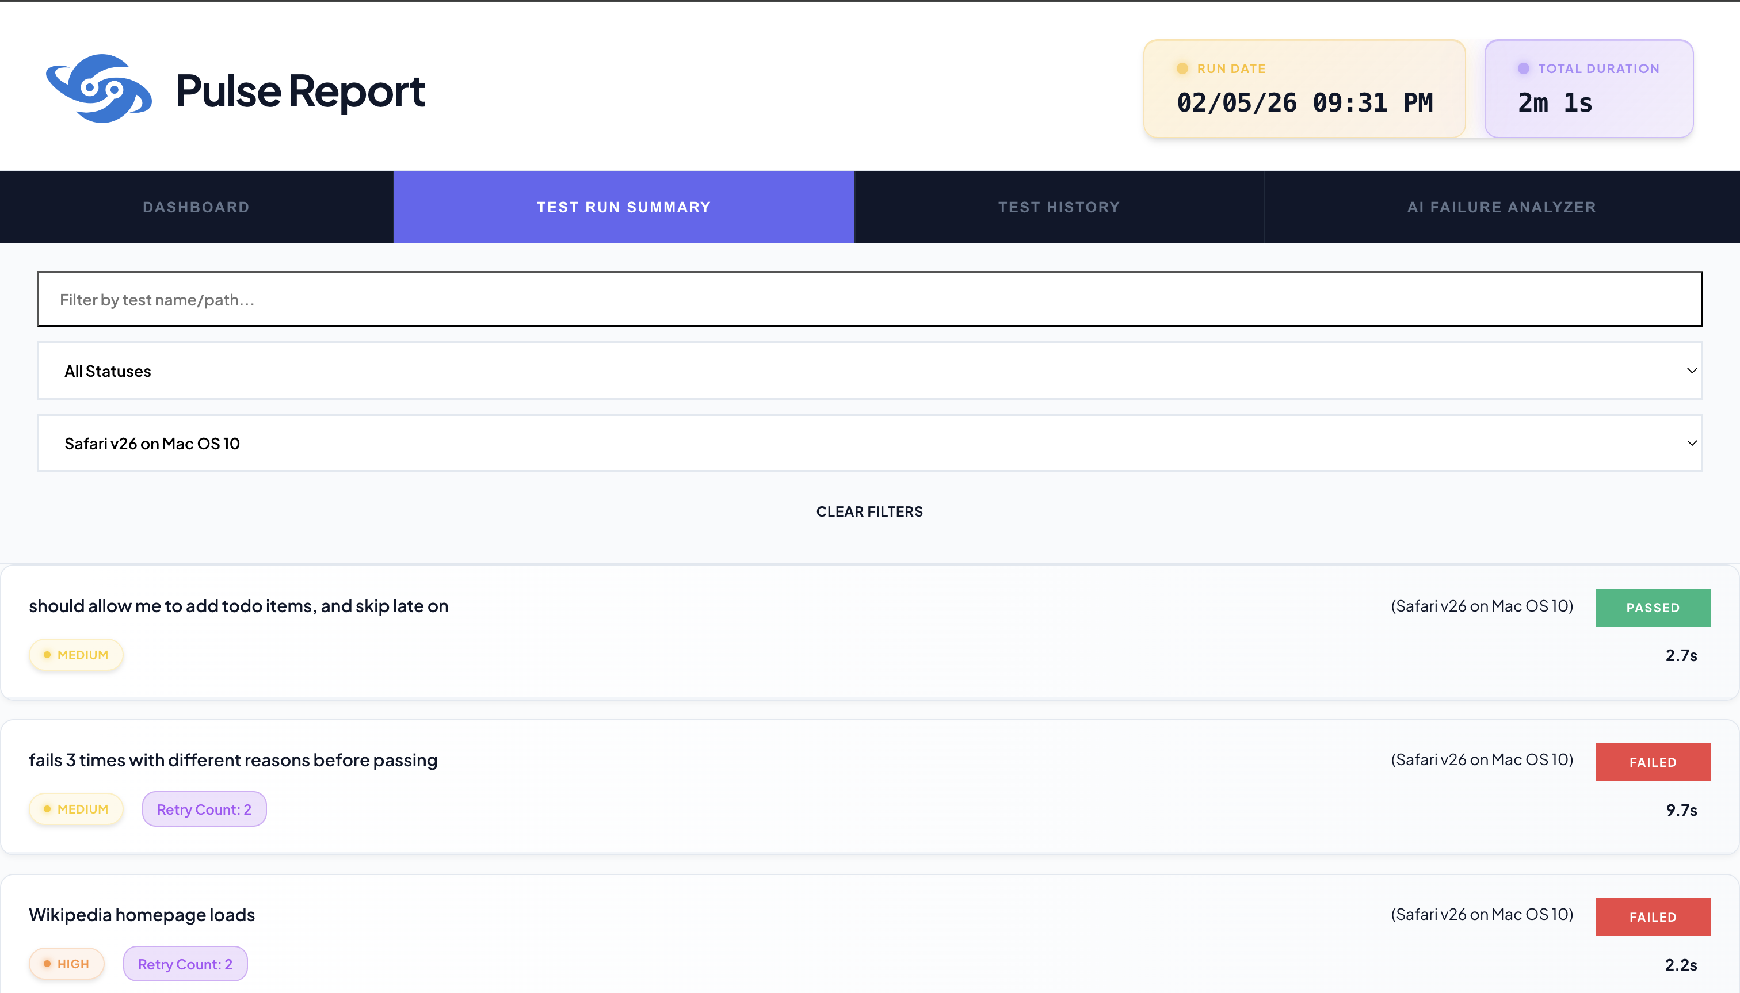The image size is (1740, 993).
Task: Focus the Filter by test name/path field
Action: click(869, 299)
